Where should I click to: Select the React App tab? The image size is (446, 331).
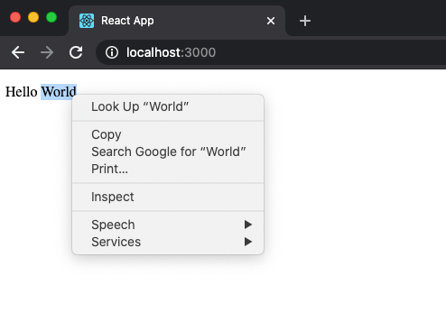coord(177,21)
